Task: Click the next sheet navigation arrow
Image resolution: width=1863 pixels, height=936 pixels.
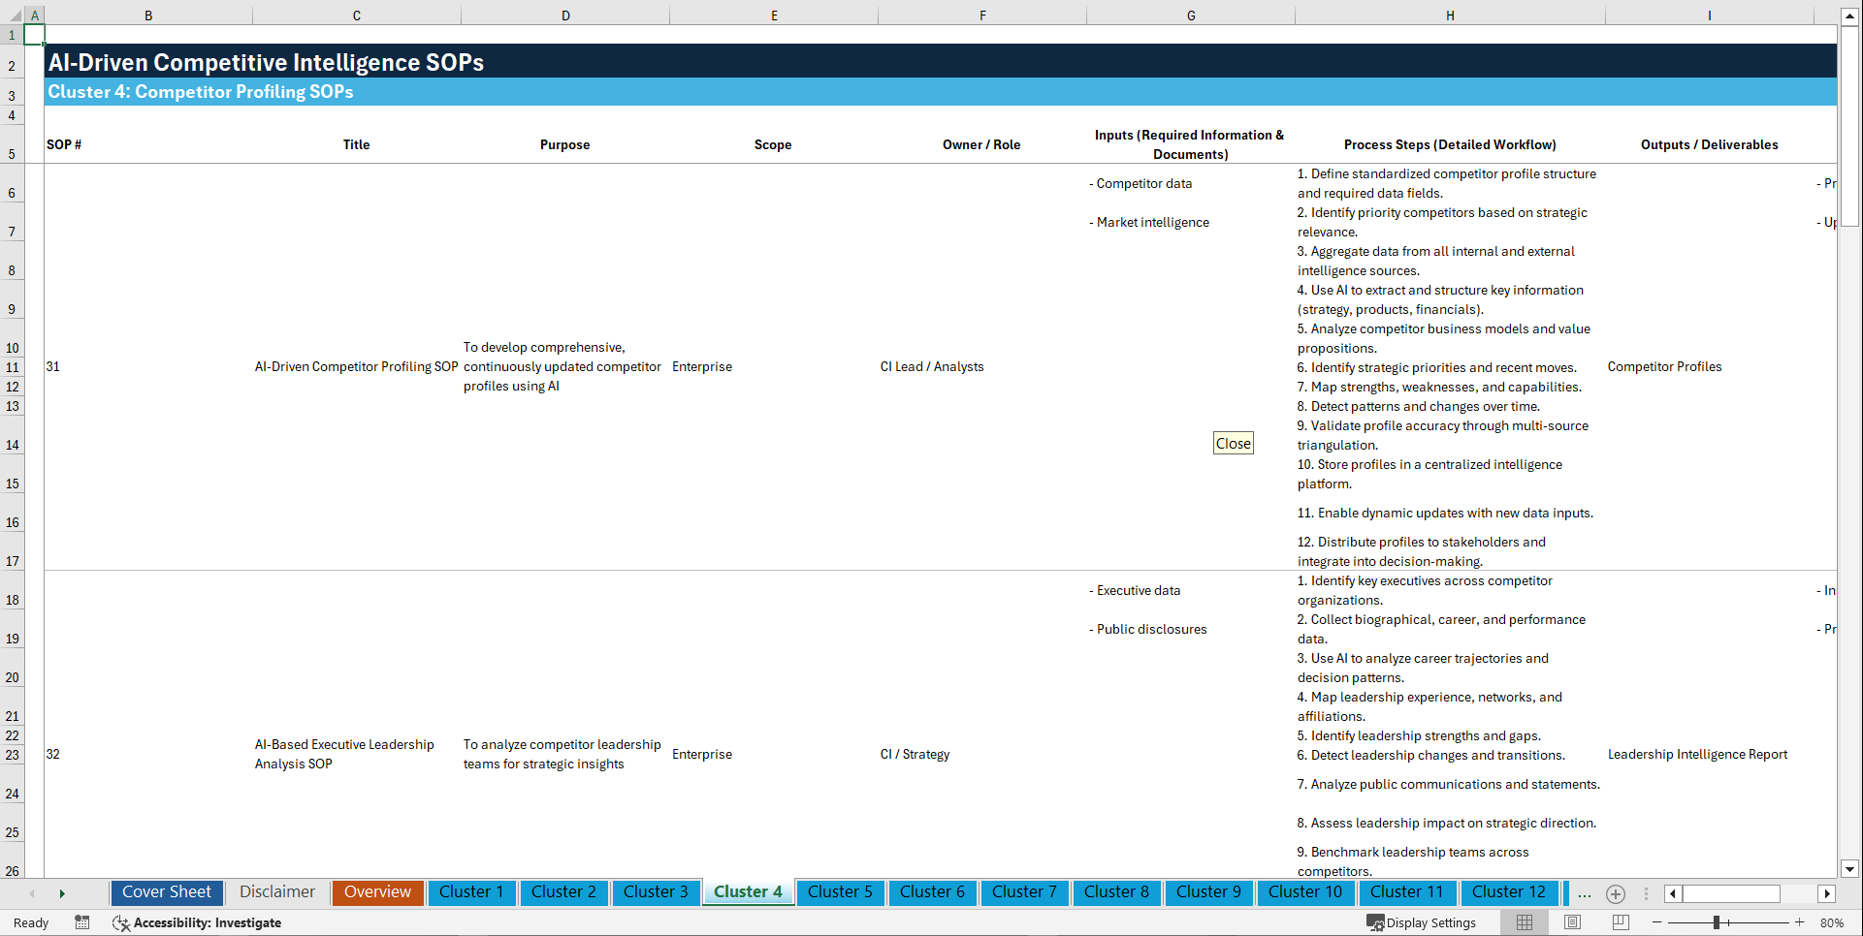Action: tap(62, 893)
